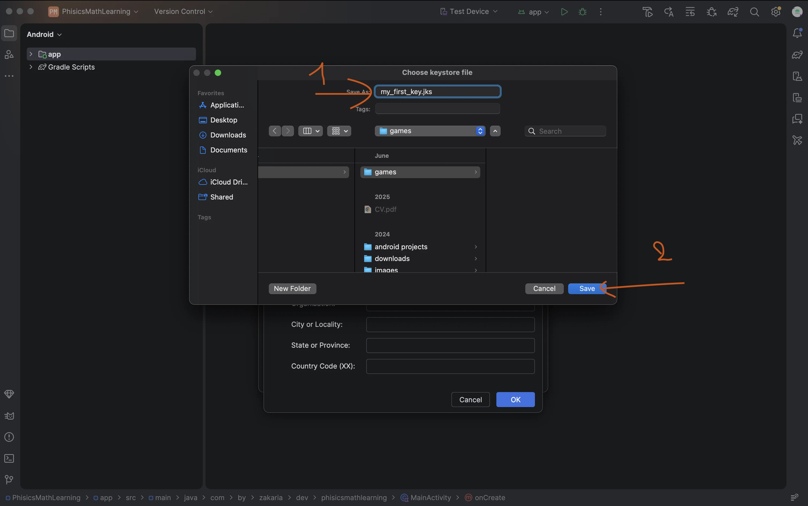Click the Search field in file dialog
808x506 pixels.
[565, 131]
